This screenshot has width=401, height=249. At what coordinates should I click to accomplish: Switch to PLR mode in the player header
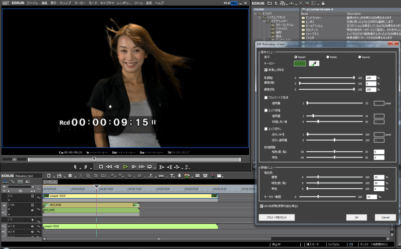pyautogui.click(x=227, y=3)
